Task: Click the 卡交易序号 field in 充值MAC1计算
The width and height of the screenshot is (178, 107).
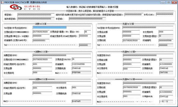Action: point(132,69)
